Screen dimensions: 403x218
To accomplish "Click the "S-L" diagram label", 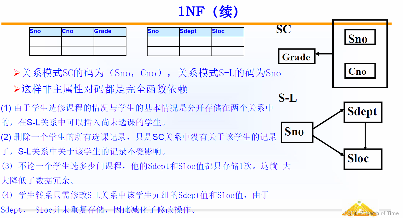I will pyautogui.click(x=287, y=98).
